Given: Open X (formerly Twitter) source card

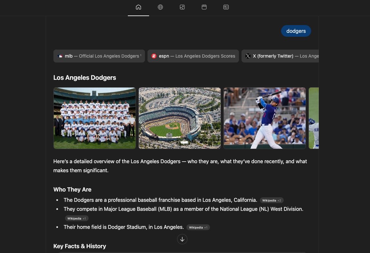Looking at the screenshot, I should (x=280, y=56).
